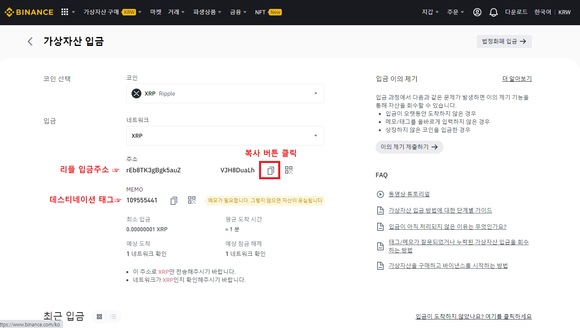
Task: Change language via 한국어
Action: click(x=543, y=12)
